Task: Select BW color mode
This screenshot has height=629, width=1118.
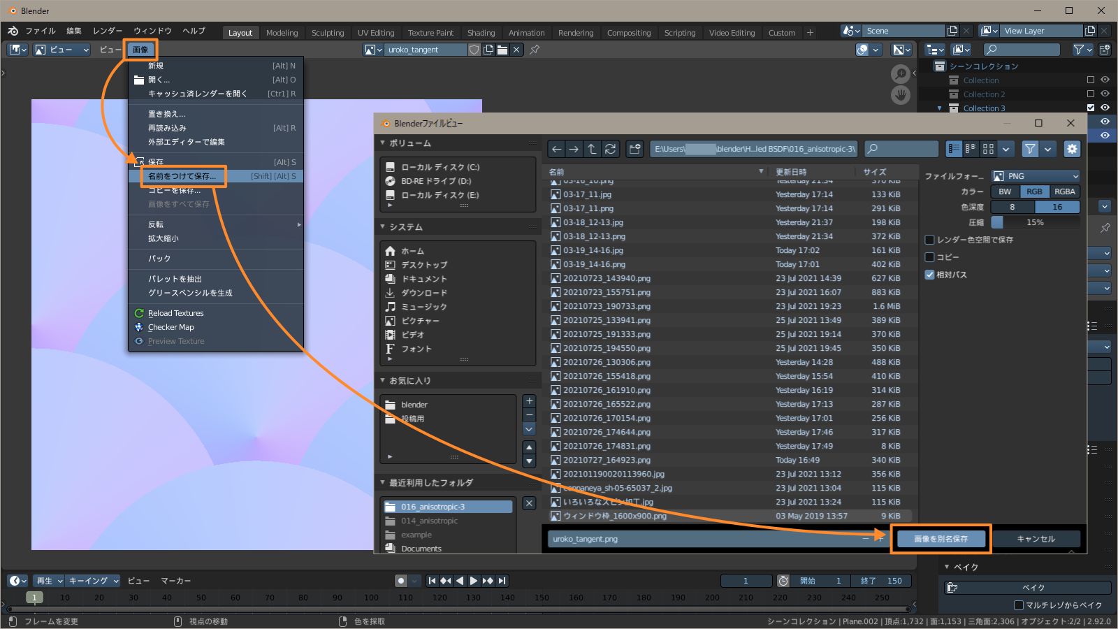Action: [x=1005, y=191]
